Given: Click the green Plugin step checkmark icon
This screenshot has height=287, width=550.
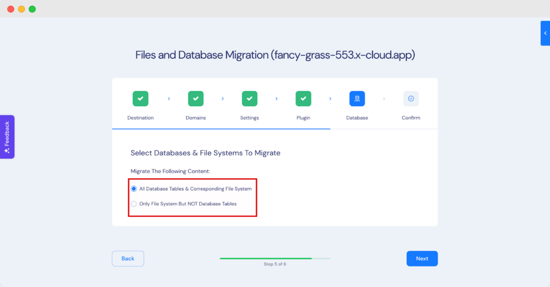Looking at the screenshot, I should click(303, 99).
